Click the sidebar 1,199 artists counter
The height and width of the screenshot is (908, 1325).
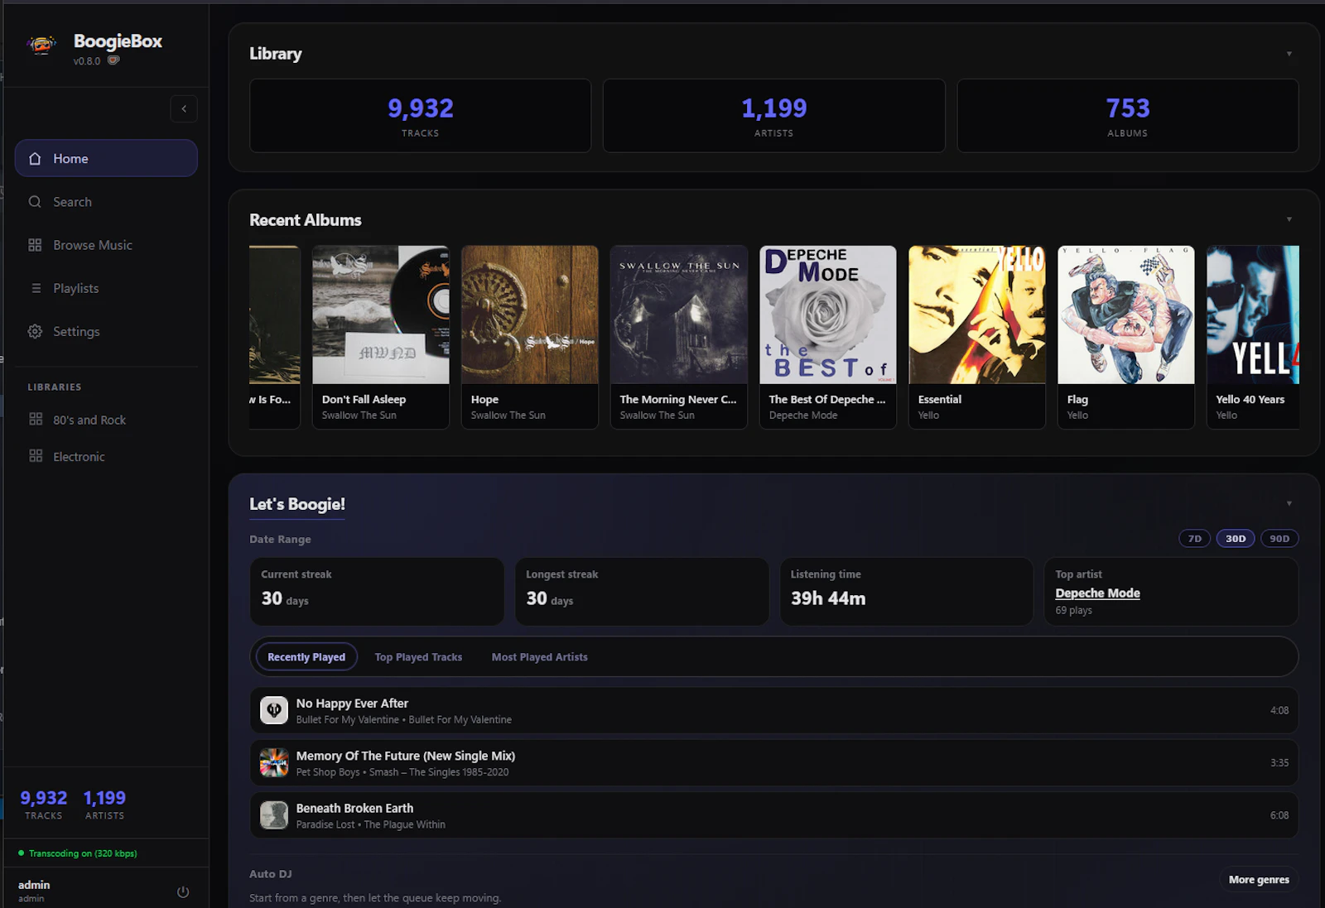104,805
